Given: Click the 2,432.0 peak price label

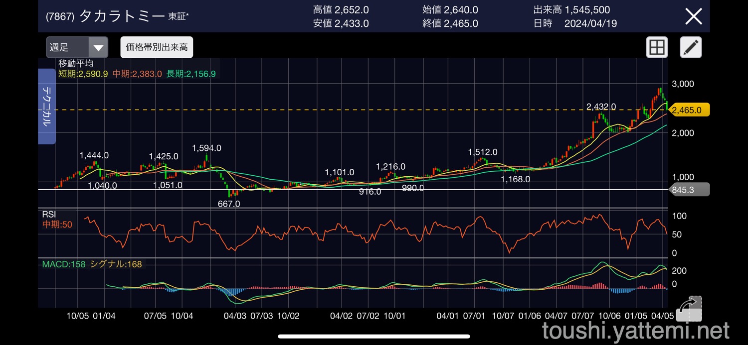Looking at the screenshot, I should click(x=601, y=107).
